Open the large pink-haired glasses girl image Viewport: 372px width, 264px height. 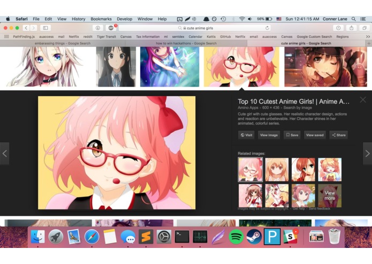point(117,153)
